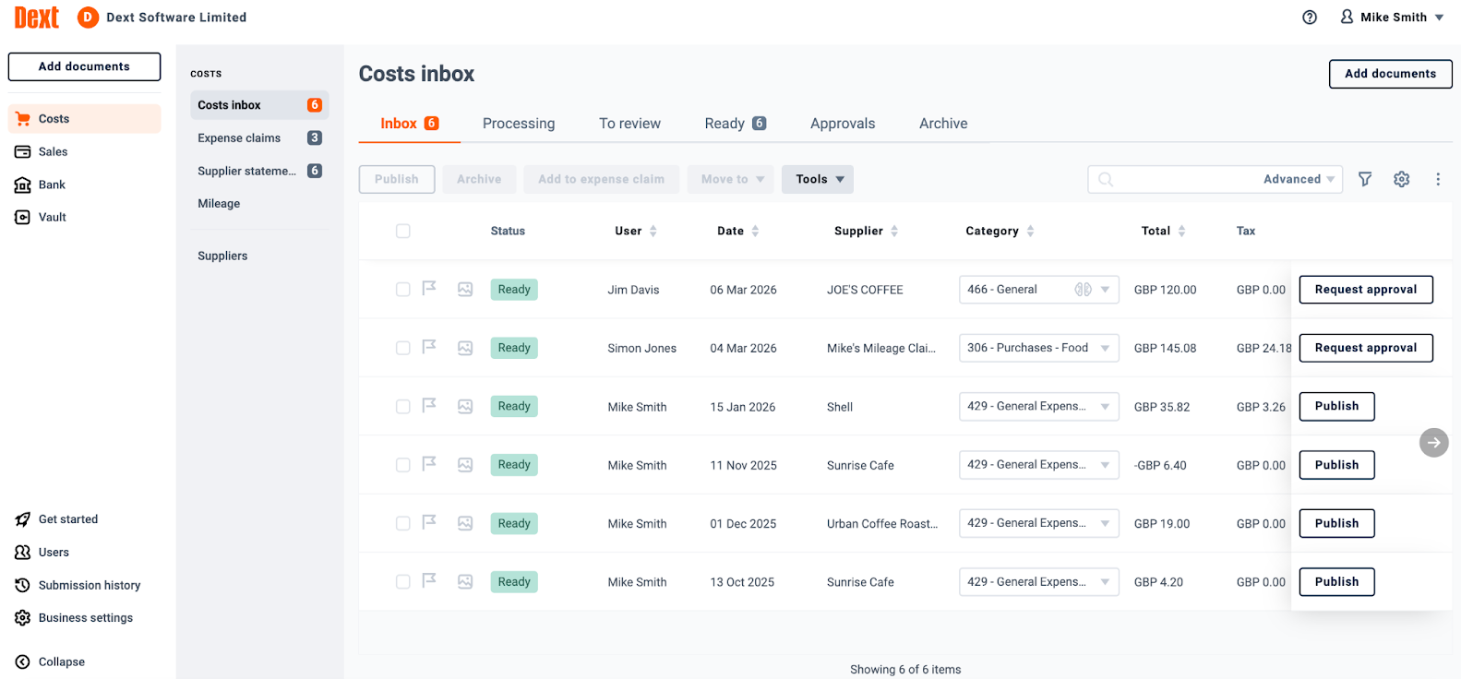This screenshot has width=1461, height=679.
Task: Flag the 13 Oct 2025 Sunrise Cafe row
Action: (x=429, y=581)
